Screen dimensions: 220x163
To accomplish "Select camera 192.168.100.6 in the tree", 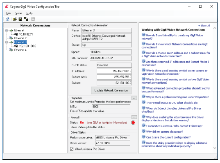I will (x=27, y=46).
